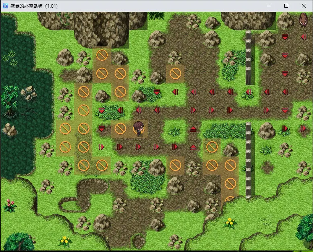The image size is (313, 252).
Task: Click the yellow flowers on the lower-right grass ledge
Action: point(230,223)
